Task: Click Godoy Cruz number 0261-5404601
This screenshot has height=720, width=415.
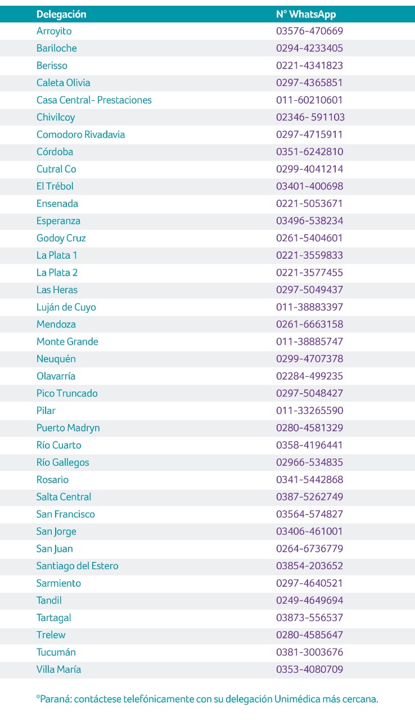Action: 309,238
